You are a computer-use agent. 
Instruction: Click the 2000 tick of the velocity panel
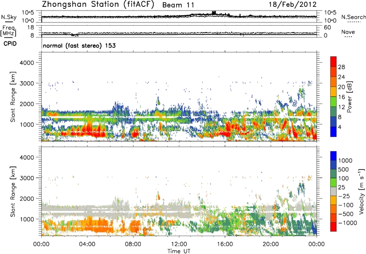(x=27, y=199)
